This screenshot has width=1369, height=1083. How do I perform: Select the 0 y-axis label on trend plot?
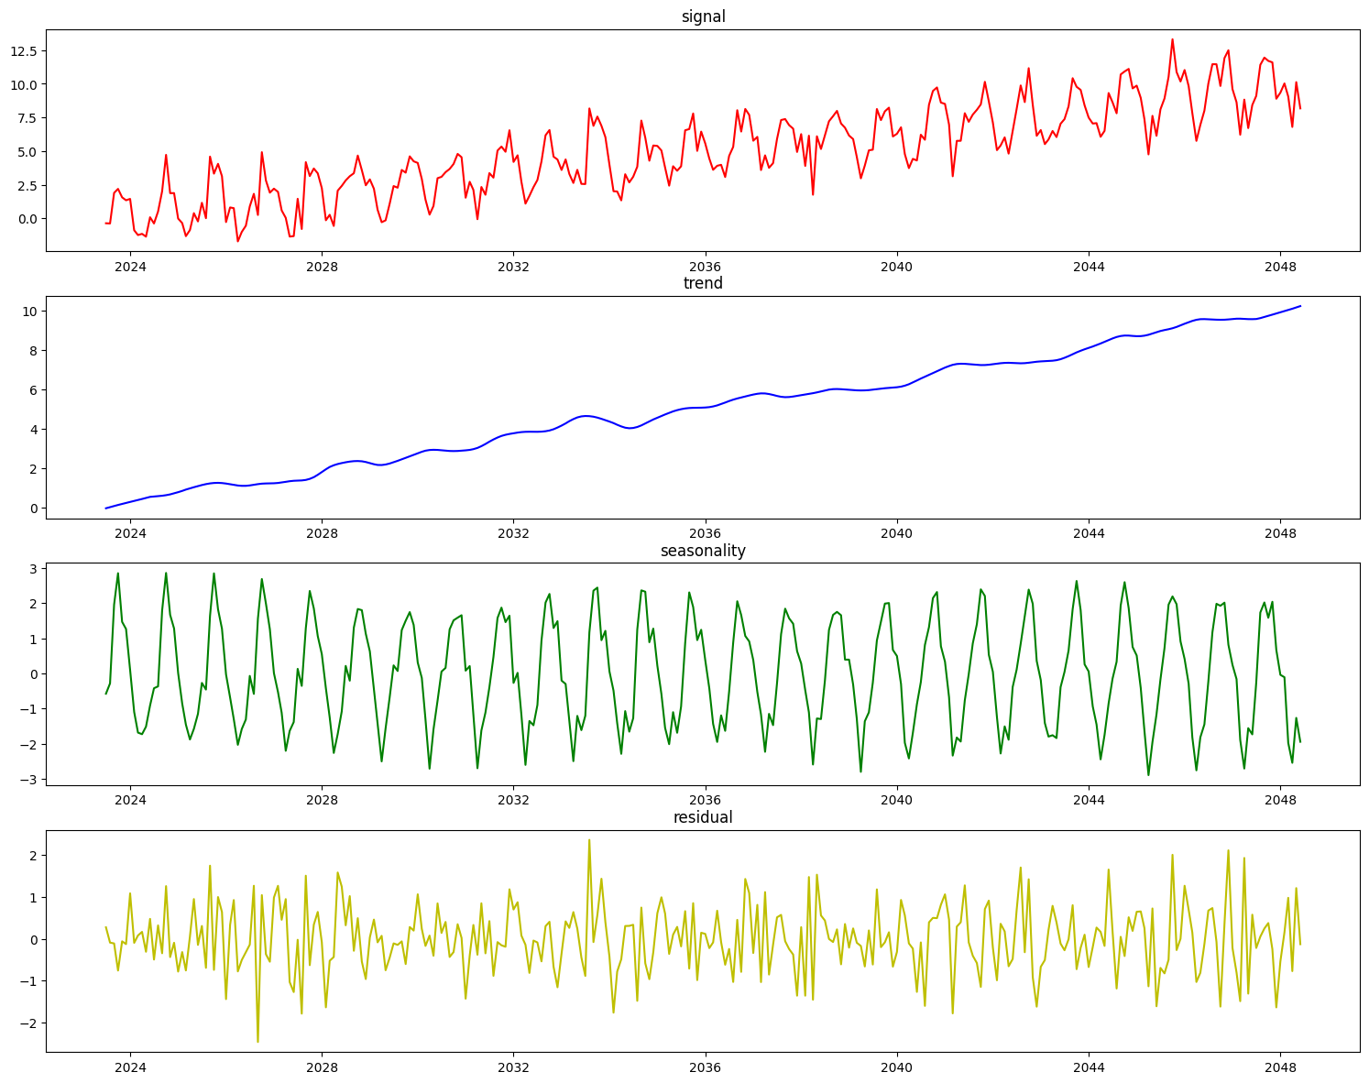(x=33, y=509)
